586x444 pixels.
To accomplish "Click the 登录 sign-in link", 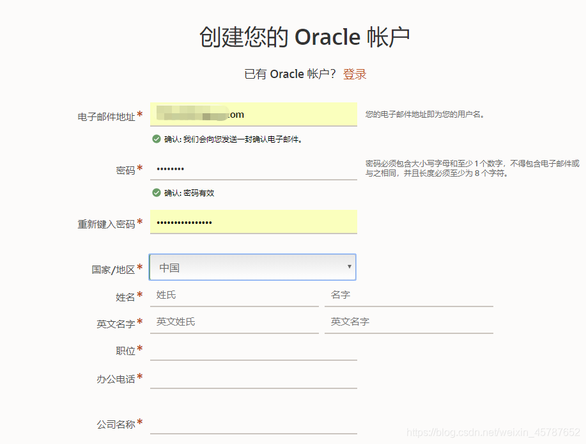I will click(354, 74).
